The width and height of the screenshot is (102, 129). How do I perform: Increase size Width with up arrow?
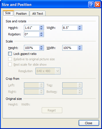tap(79, 27)
